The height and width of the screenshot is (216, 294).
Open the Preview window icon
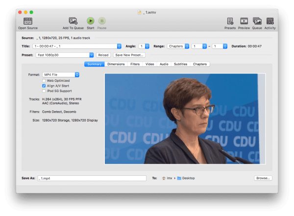coord(244,21)
